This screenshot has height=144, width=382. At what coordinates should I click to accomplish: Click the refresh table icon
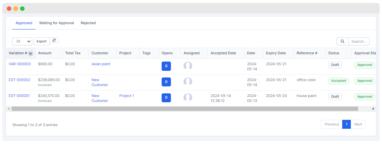tap(54, 40)
